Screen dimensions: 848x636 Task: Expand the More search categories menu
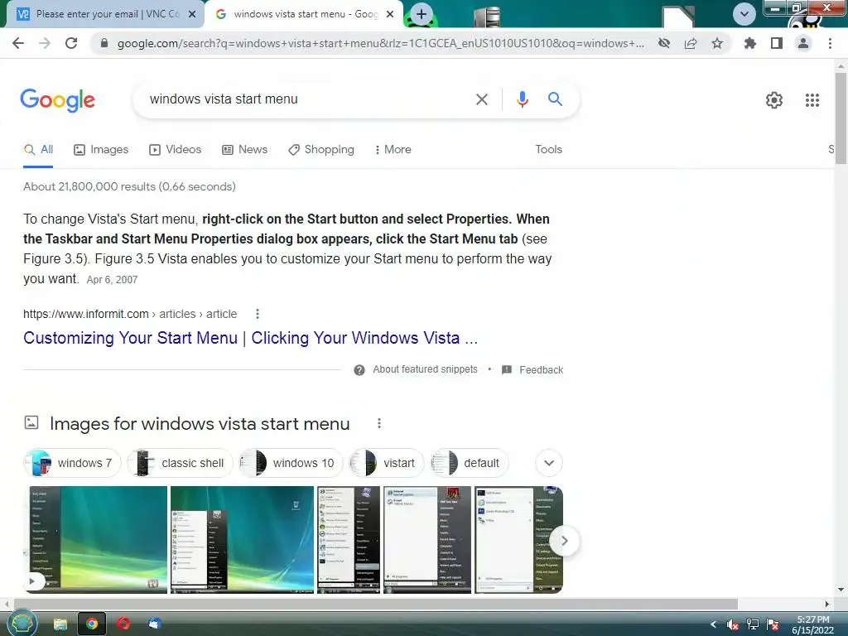pyautogui.click(x=393, y=150)
